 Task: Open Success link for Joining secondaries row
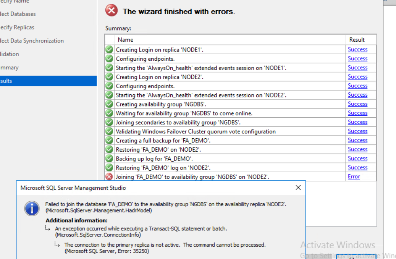357,122
